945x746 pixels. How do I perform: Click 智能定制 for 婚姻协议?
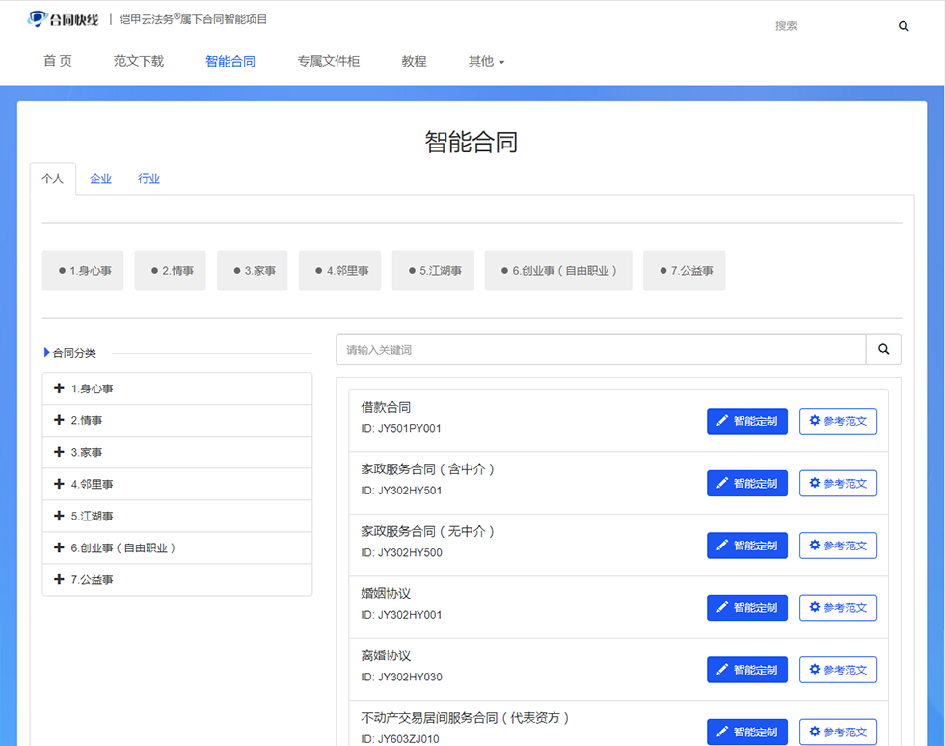point(747,607)
